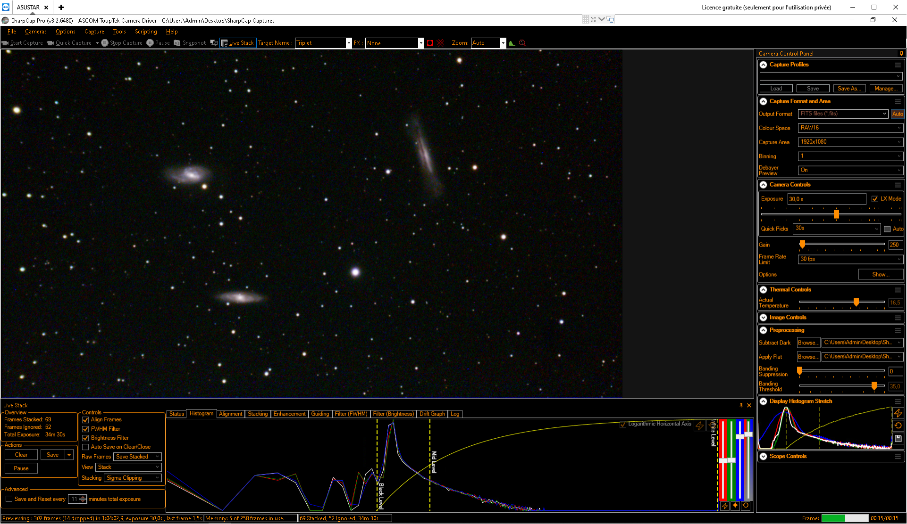Toggle the LX Mode checkbox

tap(875, 199)
